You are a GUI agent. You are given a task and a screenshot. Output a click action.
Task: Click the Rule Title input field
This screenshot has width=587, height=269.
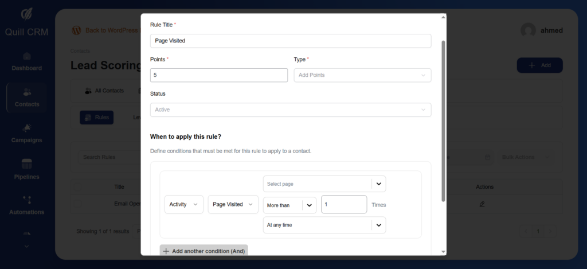[290, 41]
